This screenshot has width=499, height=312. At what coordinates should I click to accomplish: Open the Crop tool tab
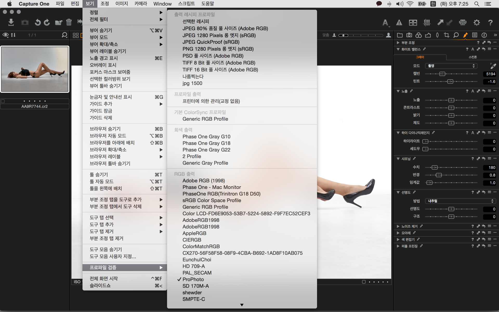[447, 35]
